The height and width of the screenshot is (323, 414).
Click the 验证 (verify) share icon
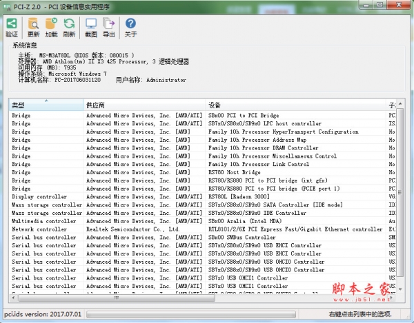12,23
